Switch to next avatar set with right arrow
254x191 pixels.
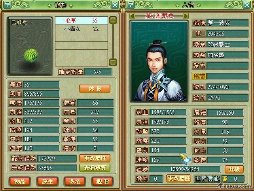pyautogui.click(x=186, y=16)
